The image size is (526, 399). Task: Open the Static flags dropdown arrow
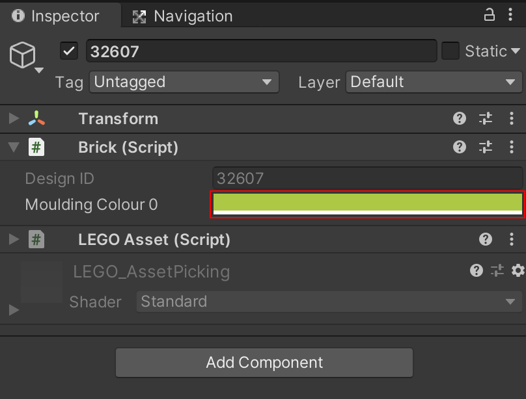point(516,51)
